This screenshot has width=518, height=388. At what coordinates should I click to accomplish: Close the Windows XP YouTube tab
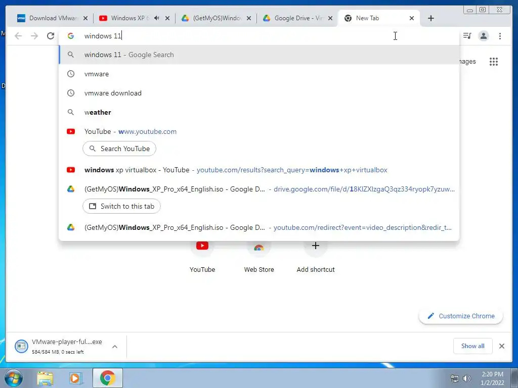pos(167,18)
